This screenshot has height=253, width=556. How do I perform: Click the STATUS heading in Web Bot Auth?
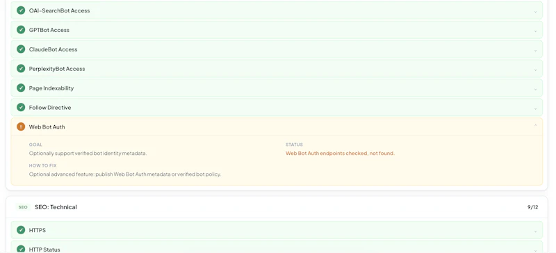(x=294, y=145)
